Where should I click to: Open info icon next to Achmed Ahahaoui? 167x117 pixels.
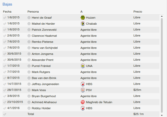click(29, 102)
